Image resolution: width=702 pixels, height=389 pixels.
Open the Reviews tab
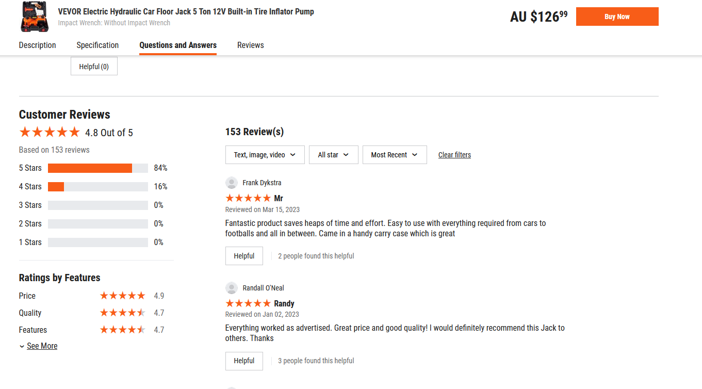(x=251, y=45)
